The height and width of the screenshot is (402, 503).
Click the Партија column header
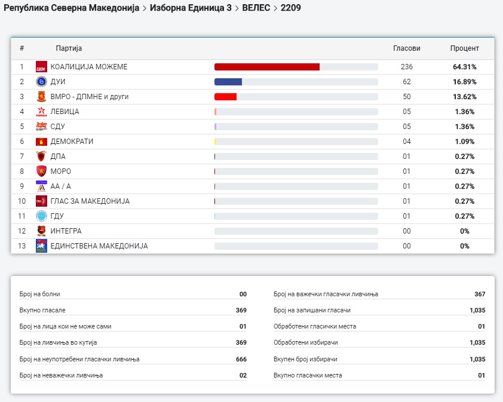coord(69,48)
